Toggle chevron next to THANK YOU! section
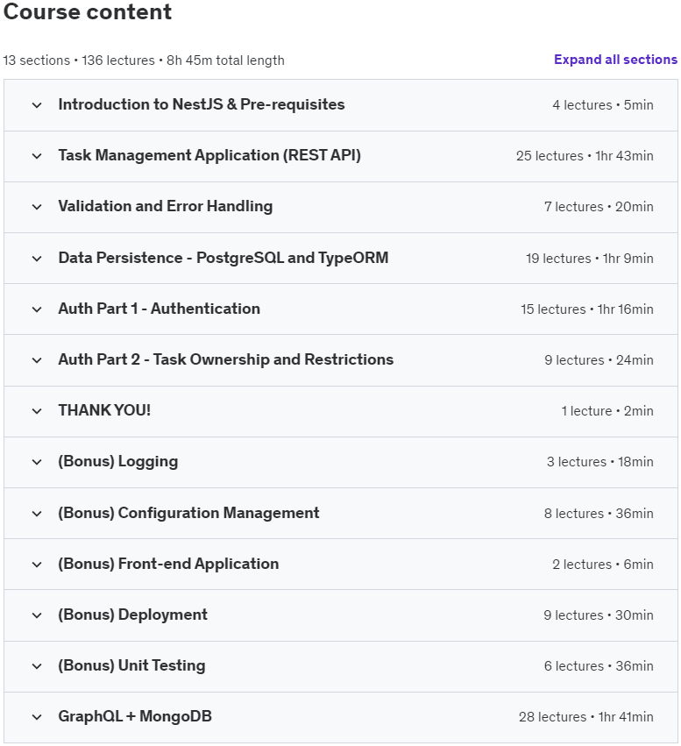This screenshot has width=681, height=746. coord(37,411)
